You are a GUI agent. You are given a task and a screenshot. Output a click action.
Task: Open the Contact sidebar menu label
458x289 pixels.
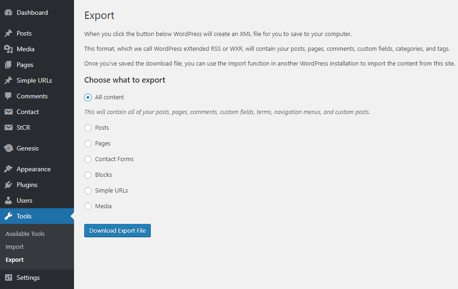(x=28, y=112)
